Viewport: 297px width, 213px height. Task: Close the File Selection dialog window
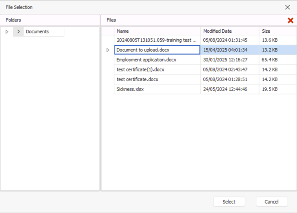(x=288, y=7)
